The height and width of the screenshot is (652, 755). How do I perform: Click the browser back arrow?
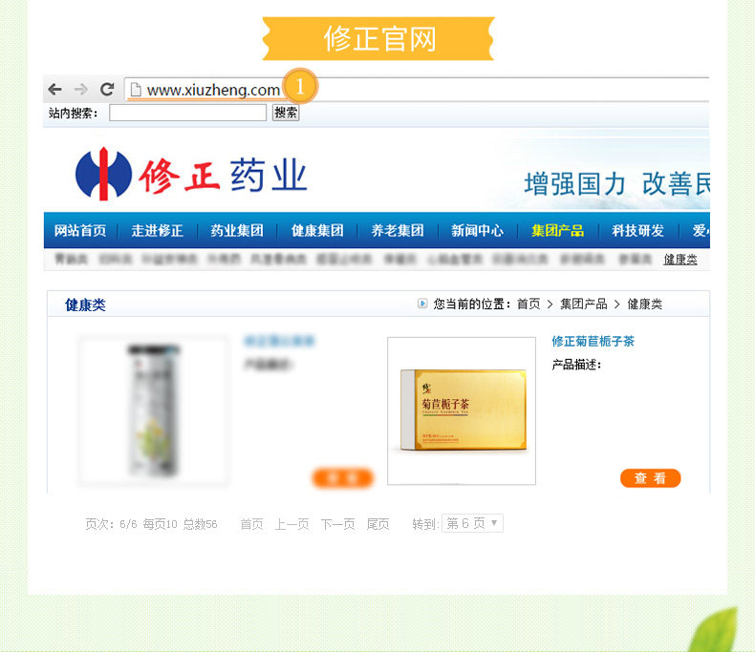tap(54, 89)
